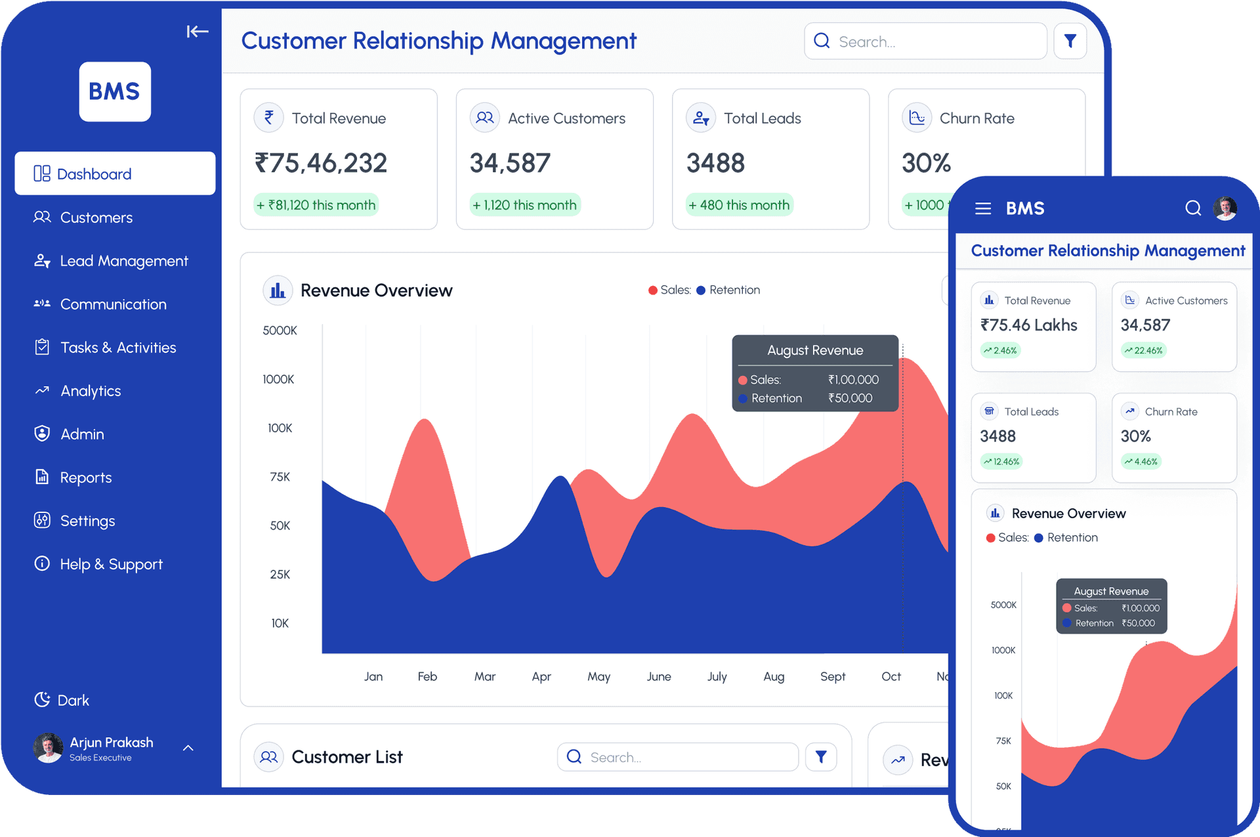The image size is (1260, 837).
Task: Click the red Sales legend dot
Action: [x=652, y=289]
